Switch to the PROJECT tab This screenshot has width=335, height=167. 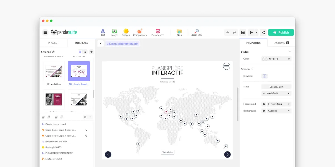point(53,43)
